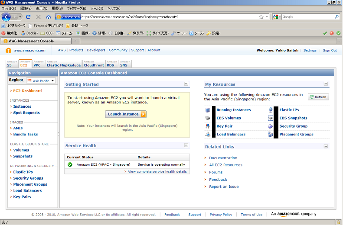Click the Running Instances server icon
343x225 pixels.
[x=208, y=110]
